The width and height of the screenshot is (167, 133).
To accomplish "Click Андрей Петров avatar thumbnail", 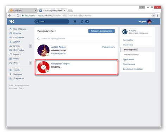I will (43, 51).
